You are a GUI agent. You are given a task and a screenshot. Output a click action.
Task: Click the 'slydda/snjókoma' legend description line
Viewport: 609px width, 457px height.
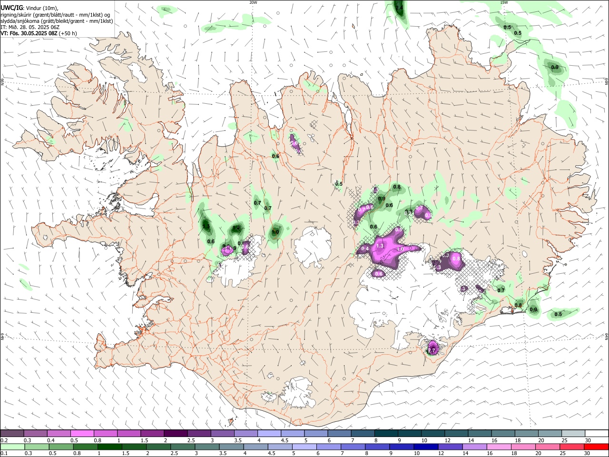coord(57,21)
